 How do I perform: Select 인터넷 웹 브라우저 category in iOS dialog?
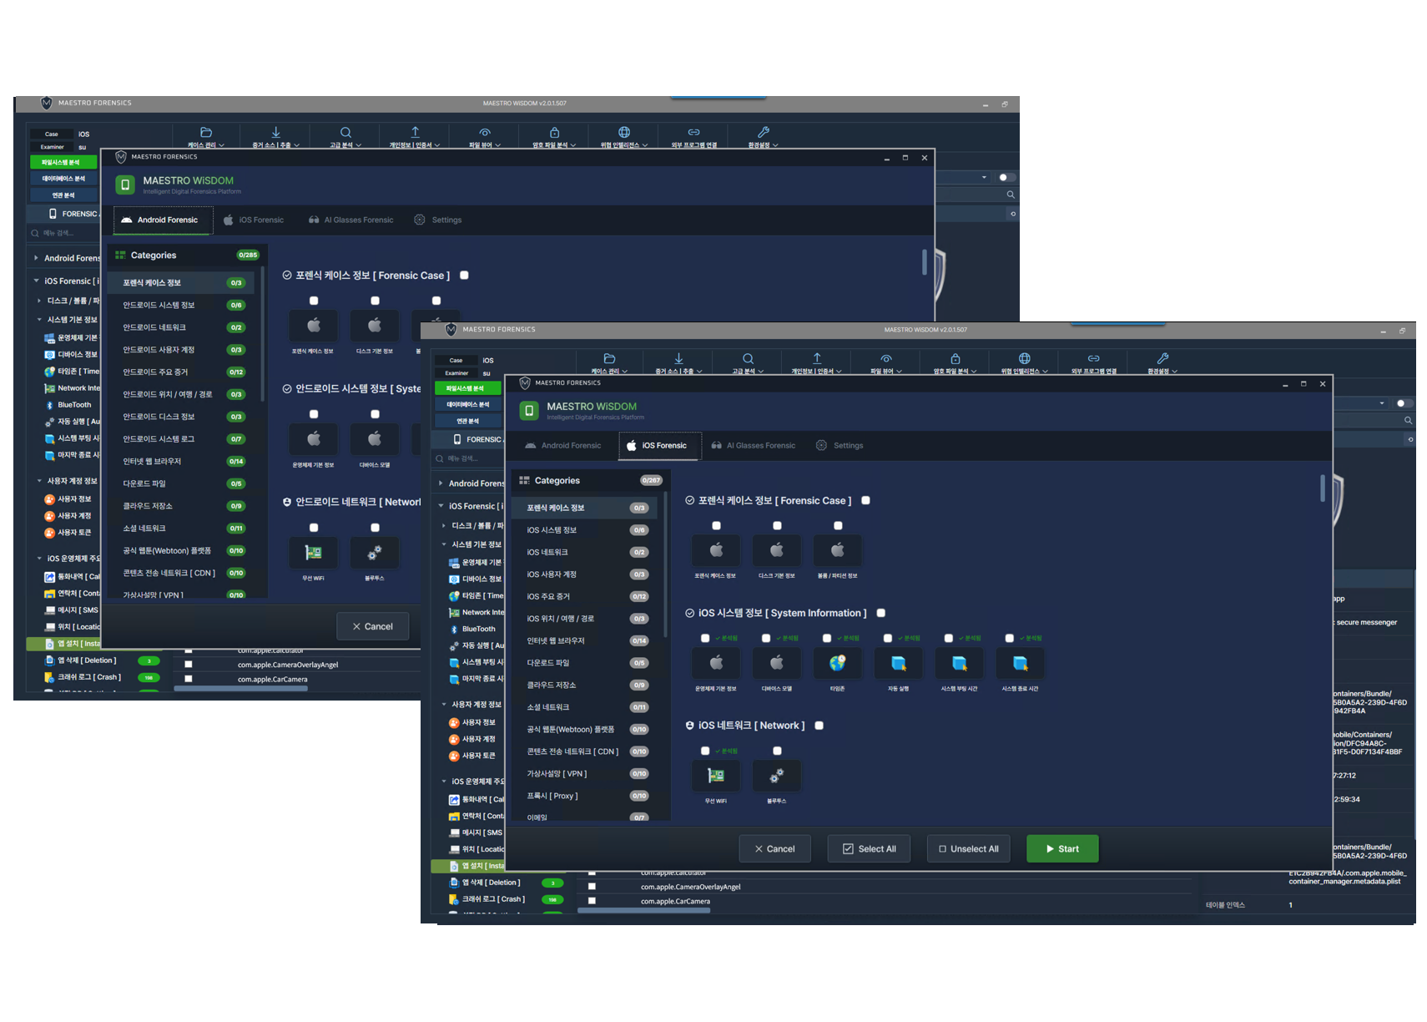point(584,640)
